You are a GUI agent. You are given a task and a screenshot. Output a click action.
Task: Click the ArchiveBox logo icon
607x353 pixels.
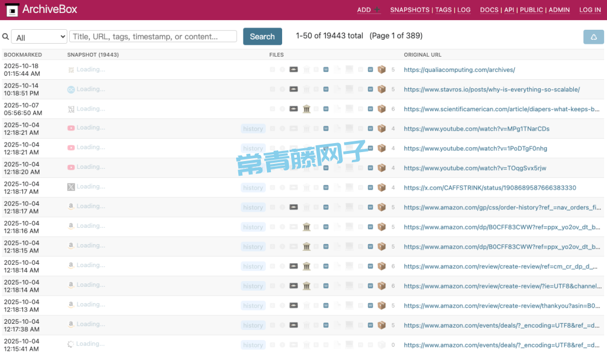click(x=11, y=10)
